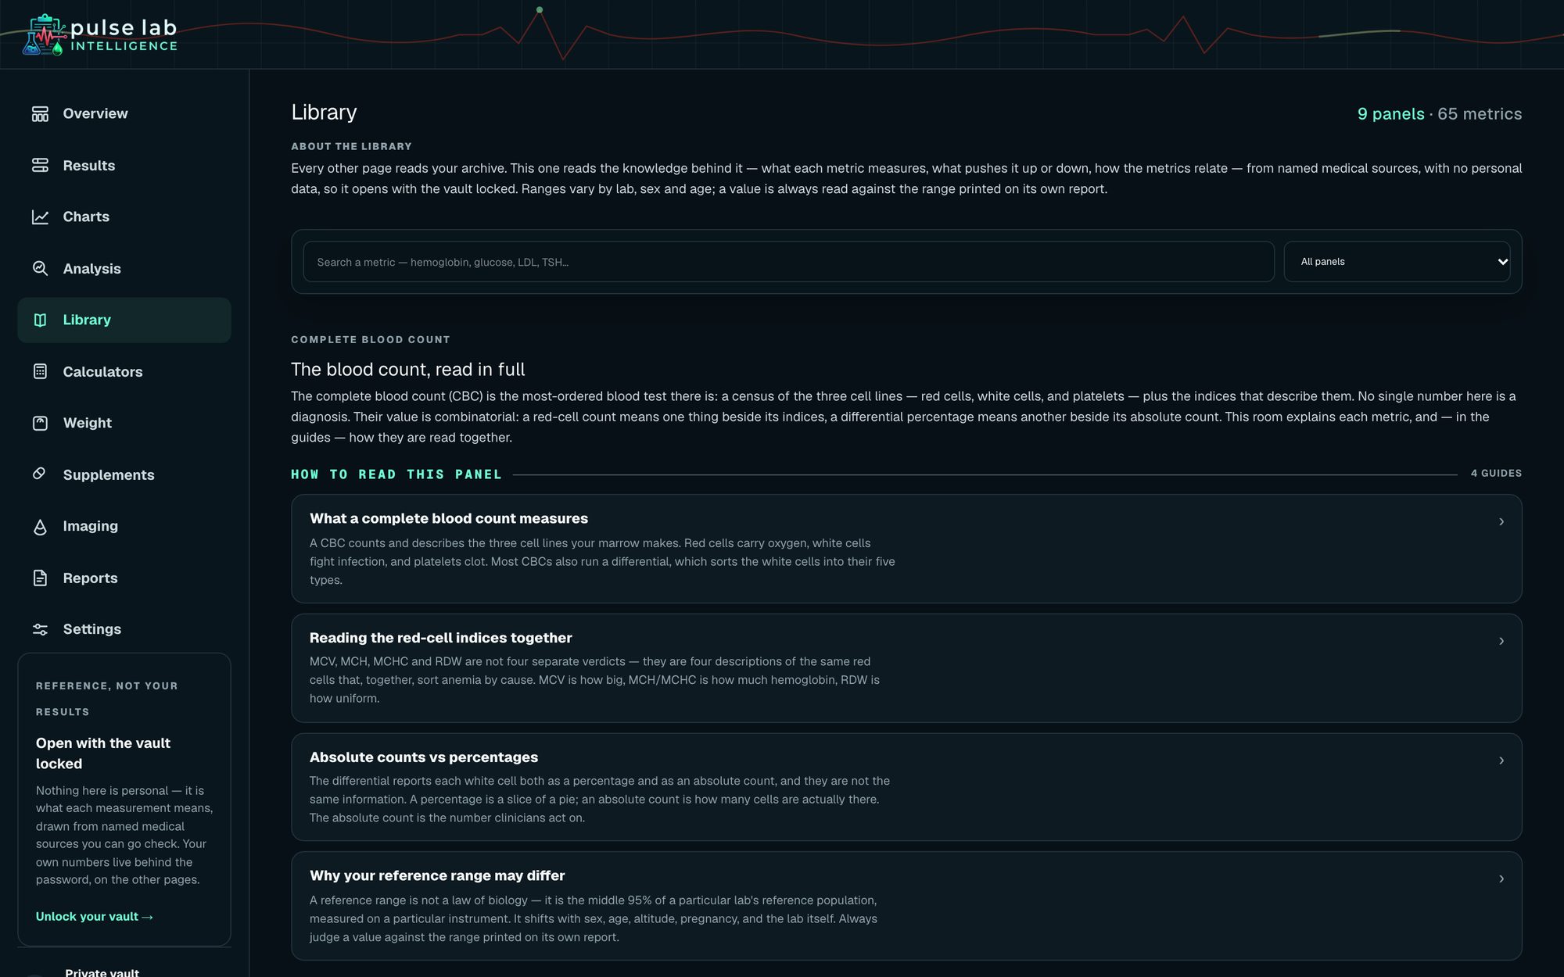
Task: Expand the 'Why your reference range may differ' chevron
Action: (1501, 879)
